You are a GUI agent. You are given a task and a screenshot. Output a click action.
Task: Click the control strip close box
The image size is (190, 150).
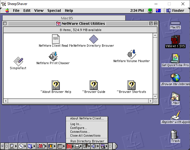pos(2,146)
